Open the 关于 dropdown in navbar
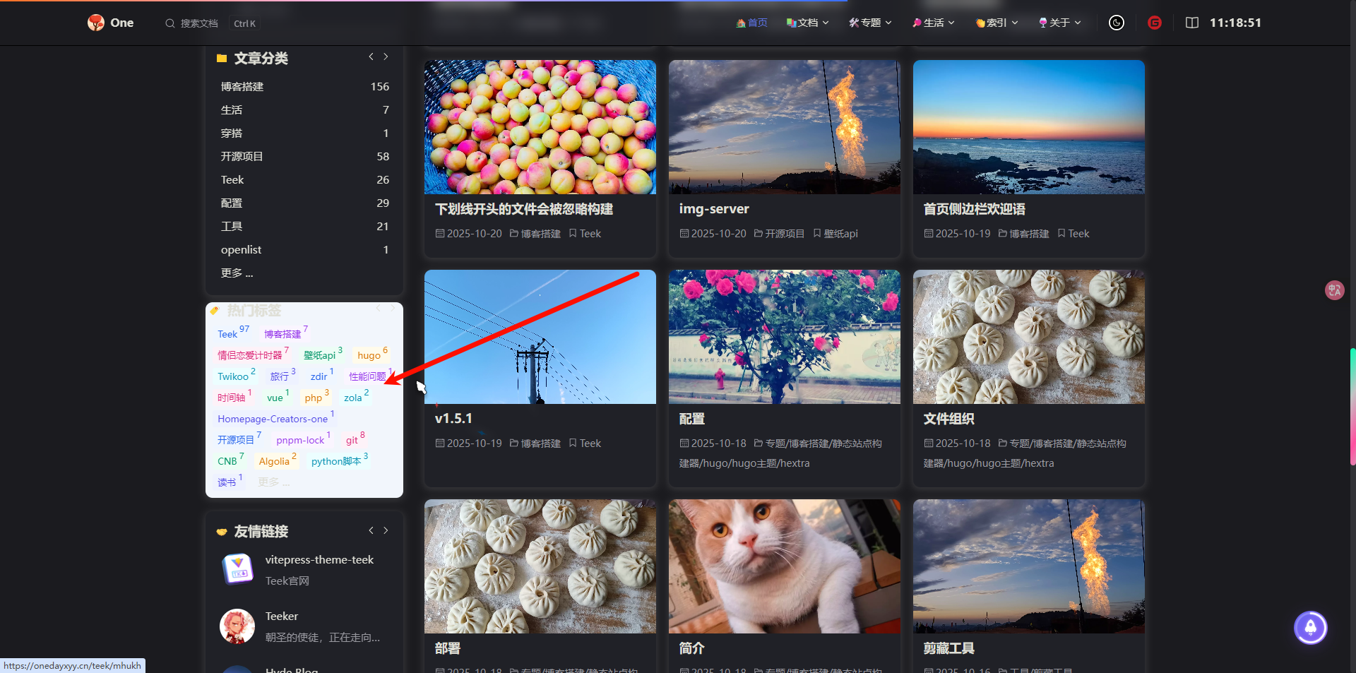 tap(1060, 23)
